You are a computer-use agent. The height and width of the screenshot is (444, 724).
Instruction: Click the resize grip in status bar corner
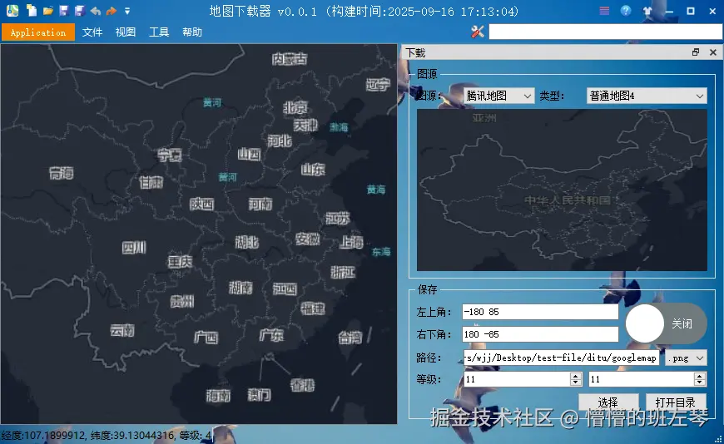(718, 439)
